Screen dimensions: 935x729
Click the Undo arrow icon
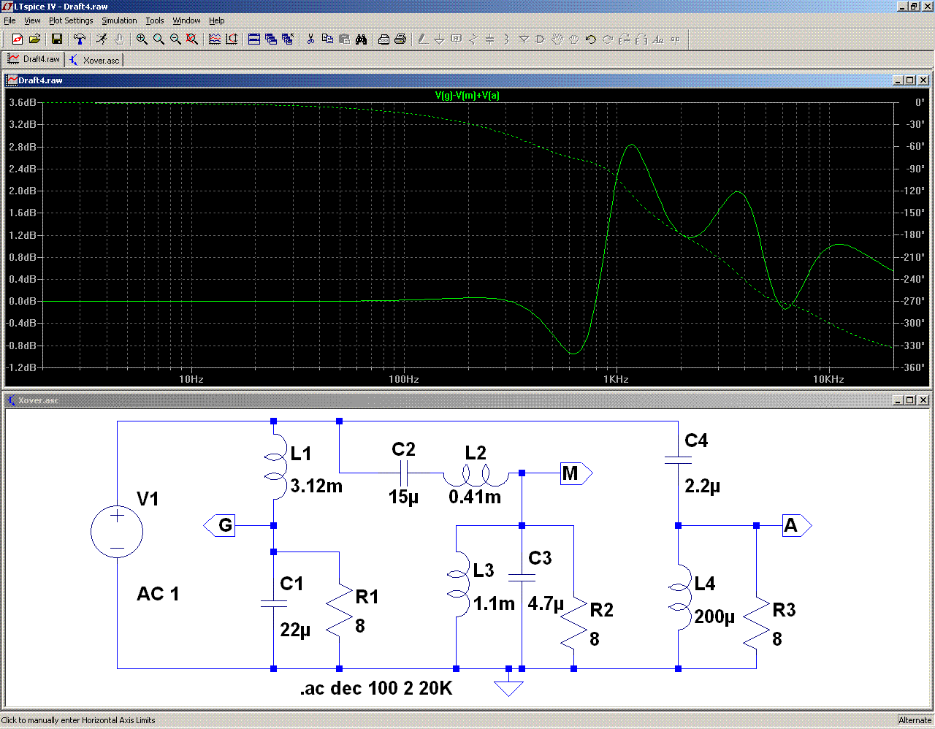point(591,39)
